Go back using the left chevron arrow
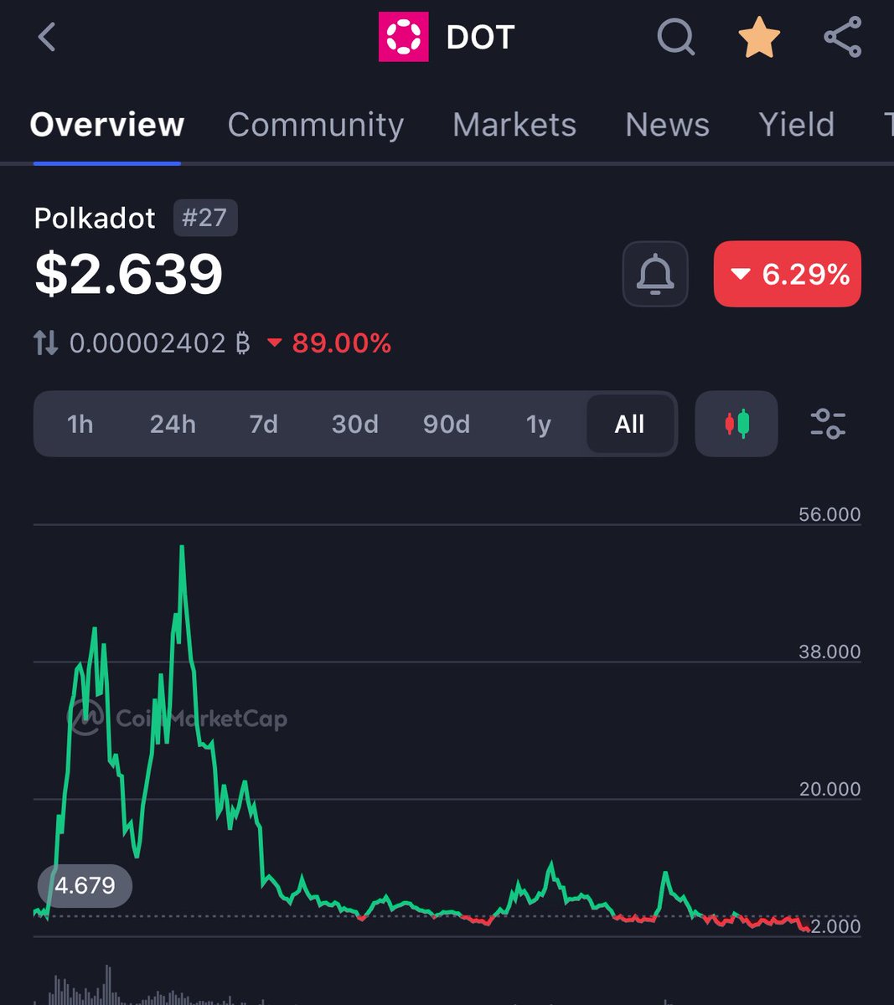 pos(47,37)
